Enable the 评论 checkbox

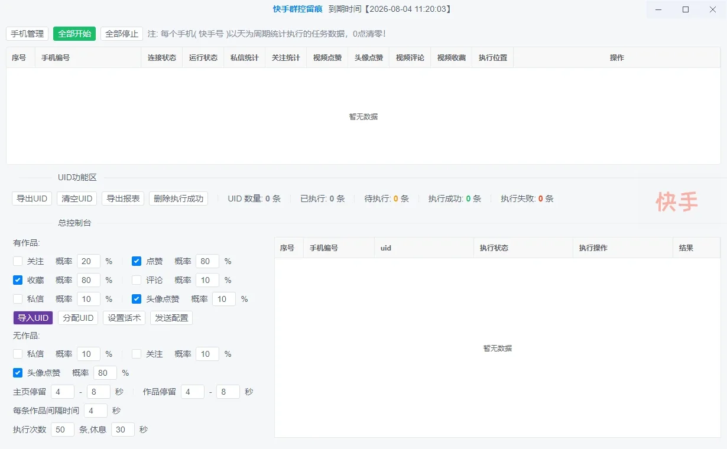pos(137,280)
